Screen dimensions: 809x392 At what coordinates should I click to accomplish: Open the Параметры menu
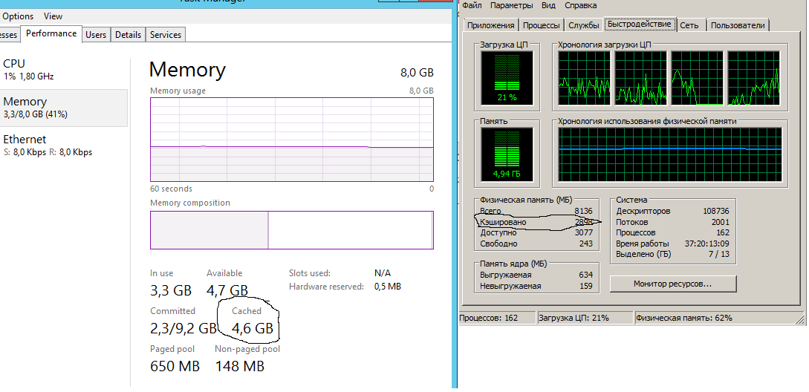click(512, 5)
